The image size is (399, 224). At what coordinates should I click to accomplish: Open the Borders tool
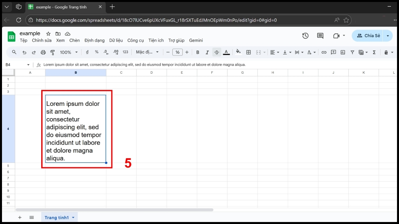pyautogui.click(x=248, y=52)
